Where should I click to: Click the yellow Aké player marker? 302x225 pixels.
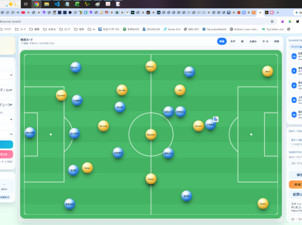pyautogui.click(x=180, y=90)
